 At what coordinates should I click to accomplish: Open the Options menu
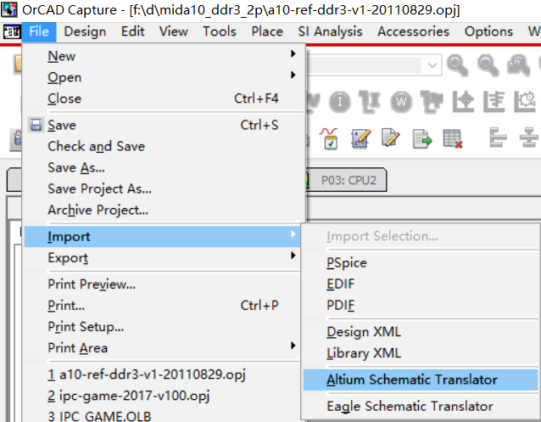488,31
